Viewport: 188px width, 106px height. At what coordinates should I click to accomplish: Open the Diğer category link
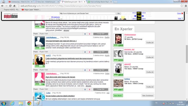click(107, 73)
